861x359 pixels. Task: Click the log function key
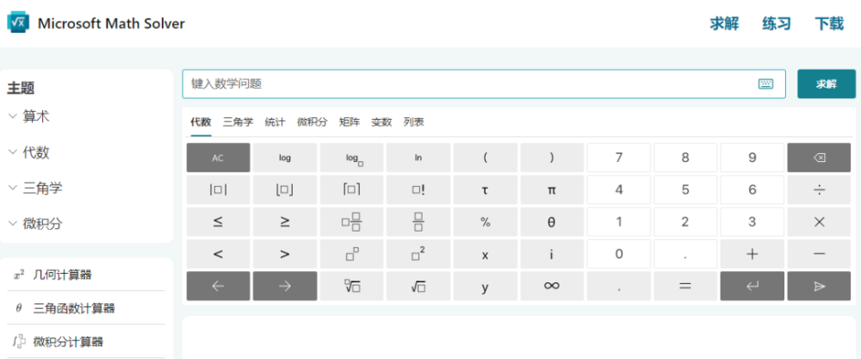(x=285, y=158)
